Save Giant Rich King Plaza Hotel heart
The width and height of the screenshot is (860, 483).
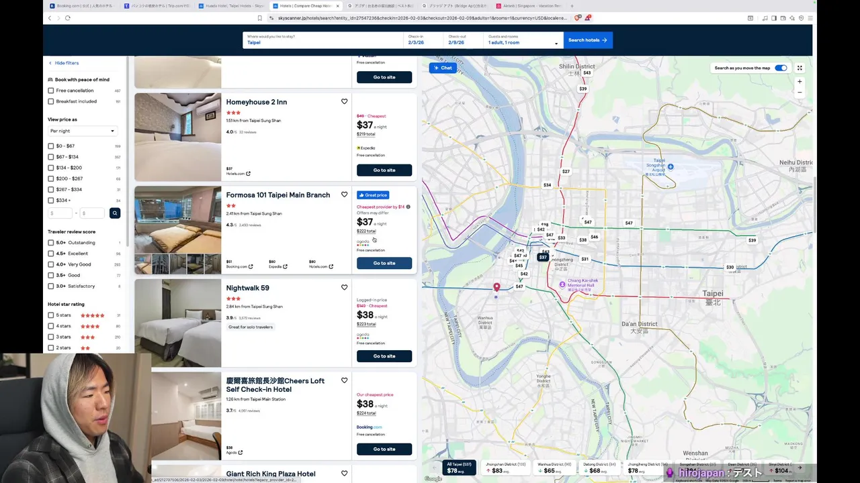click(x=344, y=473)
